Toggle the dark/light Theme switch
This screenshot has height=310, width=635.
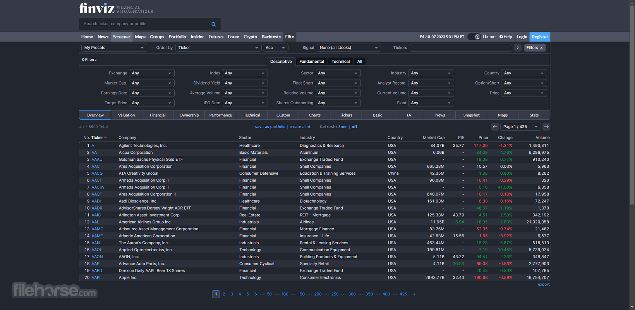474,37
